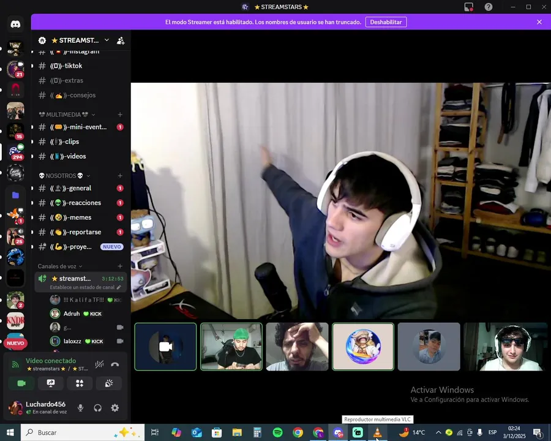This screenshot has height=441, width=551.
Task: Open the Discord inbox icon in title bar
Action: point(469,7)
